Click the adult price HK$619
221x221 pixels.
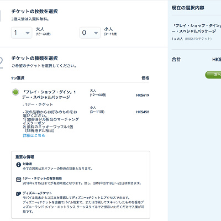coord(143,95)
